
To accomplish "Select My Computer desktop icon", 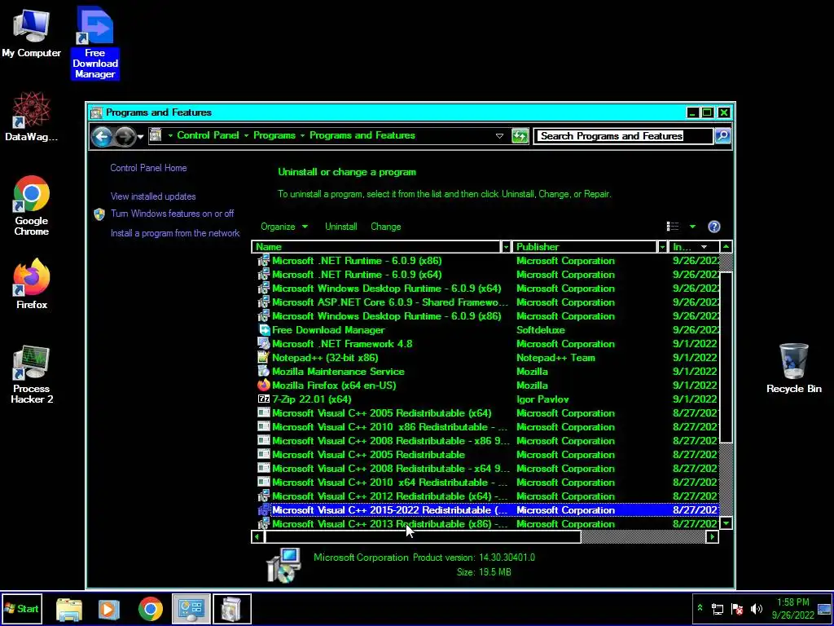I will pyautogui.click(x=32, y=32).
